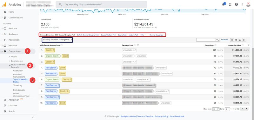Screen dimensions: 254x120
Task: Click the Send Feedback footer link
Action: (177, 117)
